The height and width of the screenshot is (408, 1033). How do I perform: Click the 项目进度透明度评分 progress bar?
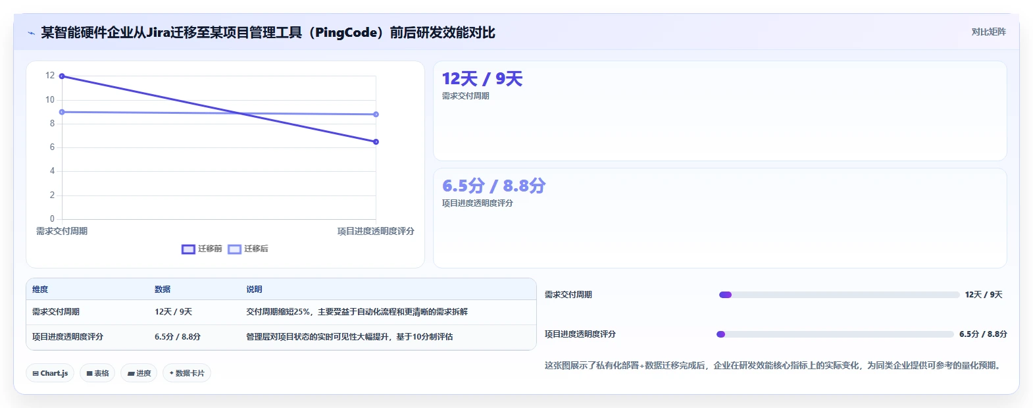(x=835, y=334)
